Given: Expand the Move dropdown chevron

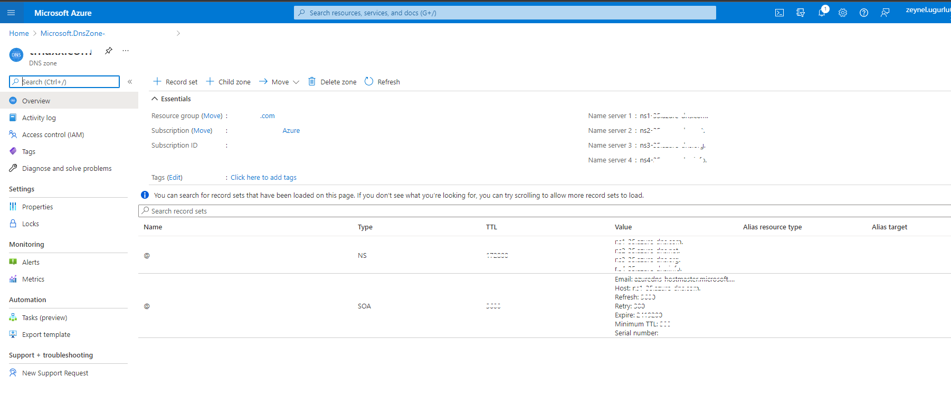Looking at the screenshot, I should point(296,82).
